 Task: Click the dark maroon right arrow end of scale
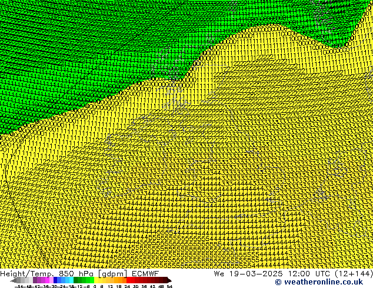[169, 280]
